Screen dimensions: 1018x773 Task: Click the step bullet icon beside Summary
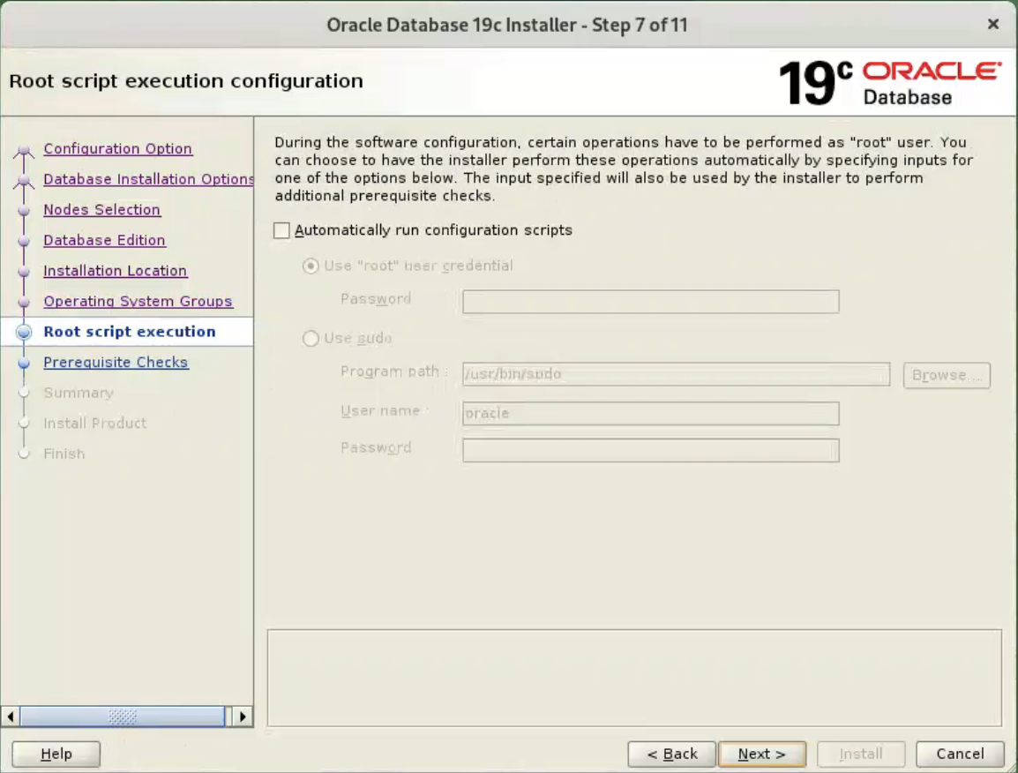pyautogui.click(x=24, y=393)
